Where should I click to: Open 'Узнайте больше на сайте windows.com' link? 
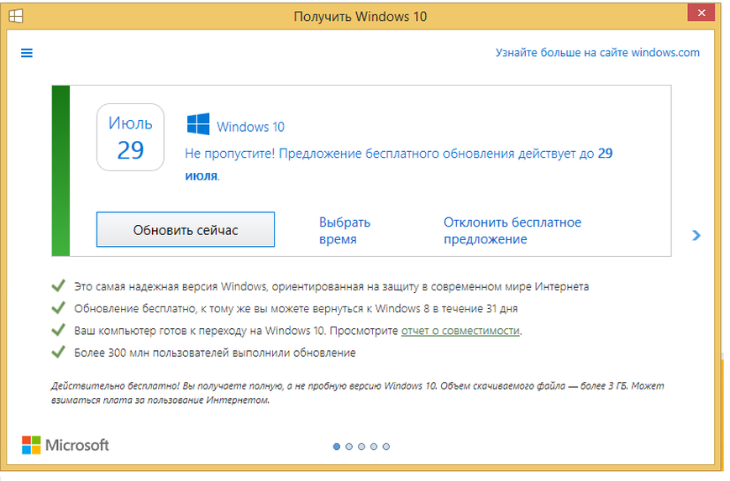(597, 53)
